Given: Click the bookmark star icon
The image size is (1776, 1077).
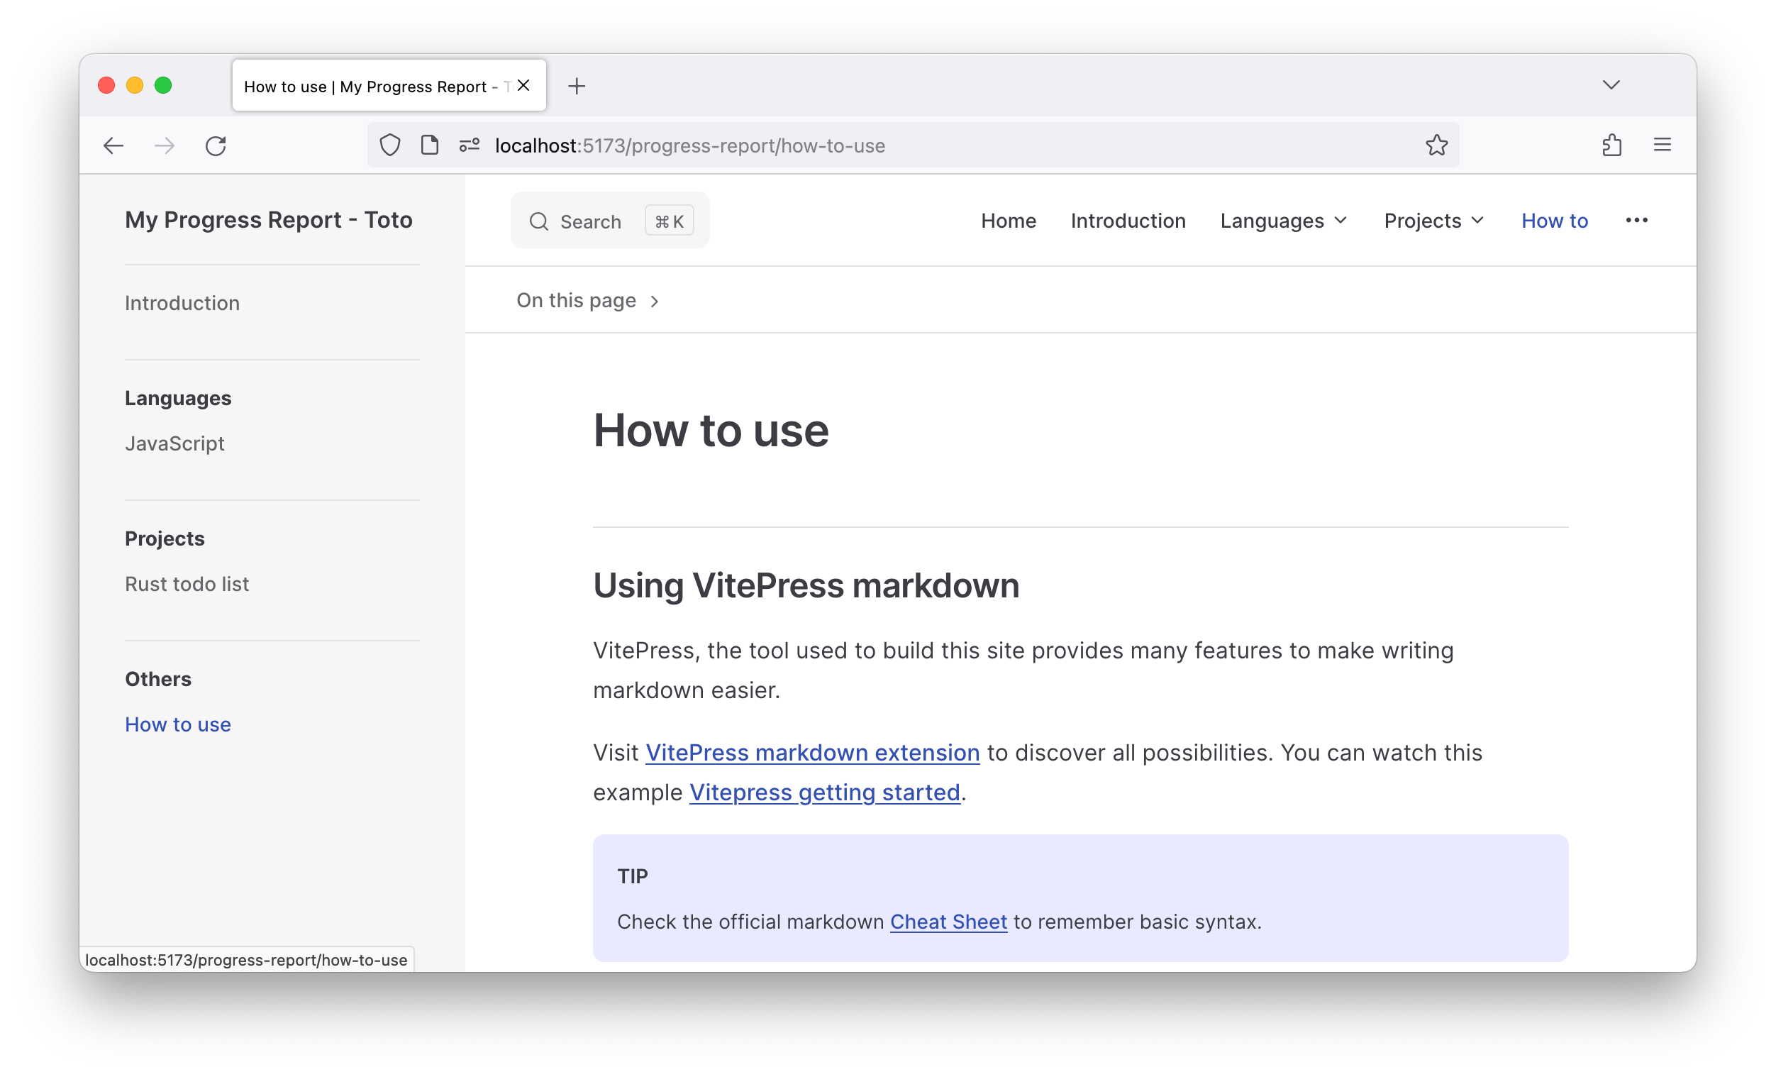Looking at the screenshot, I should [1436, 145].
